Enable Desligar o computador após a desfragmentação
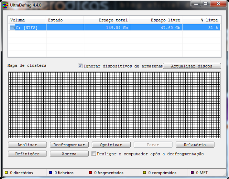This screenshot has height=179, width=229. click(94, 154)
